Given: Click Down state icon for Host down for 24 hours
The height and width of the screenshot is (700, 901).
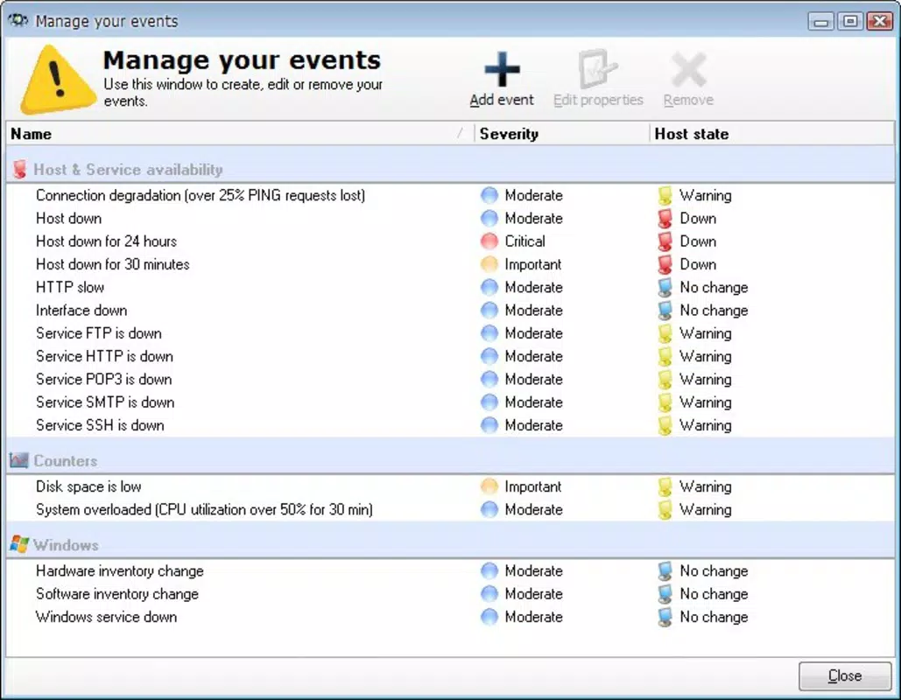Looking at the screenshot, I should pos(665,241).
